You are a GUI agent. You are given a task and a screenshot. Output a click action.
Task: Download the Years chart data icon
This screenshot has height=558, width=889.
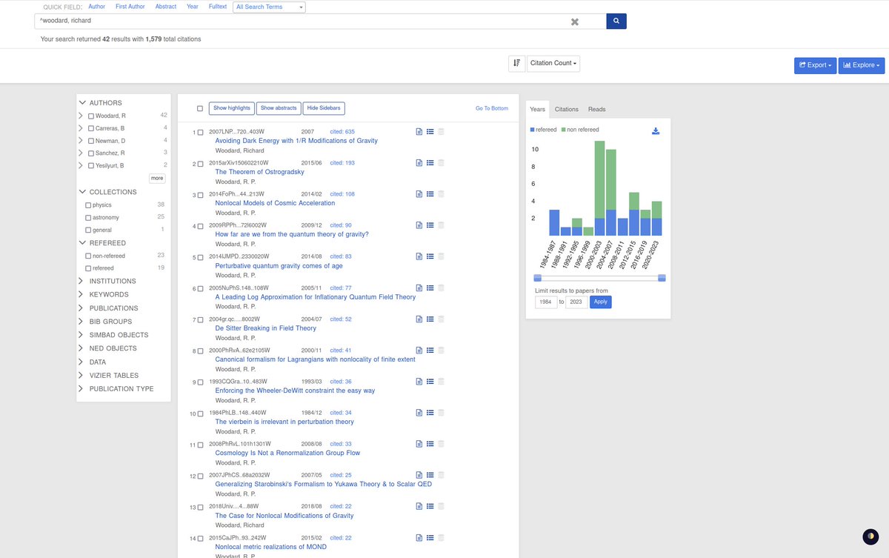point(655,131)
